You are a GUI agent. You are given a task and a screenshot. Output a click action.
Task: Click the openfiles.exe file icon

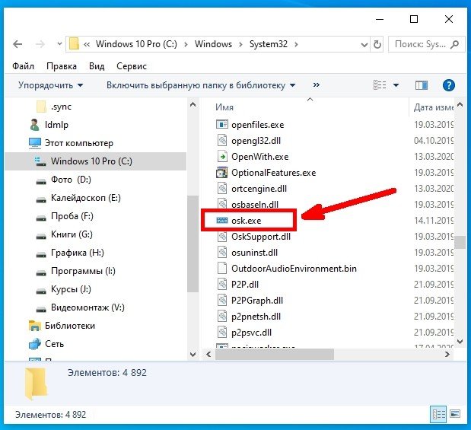pos(222,124)
